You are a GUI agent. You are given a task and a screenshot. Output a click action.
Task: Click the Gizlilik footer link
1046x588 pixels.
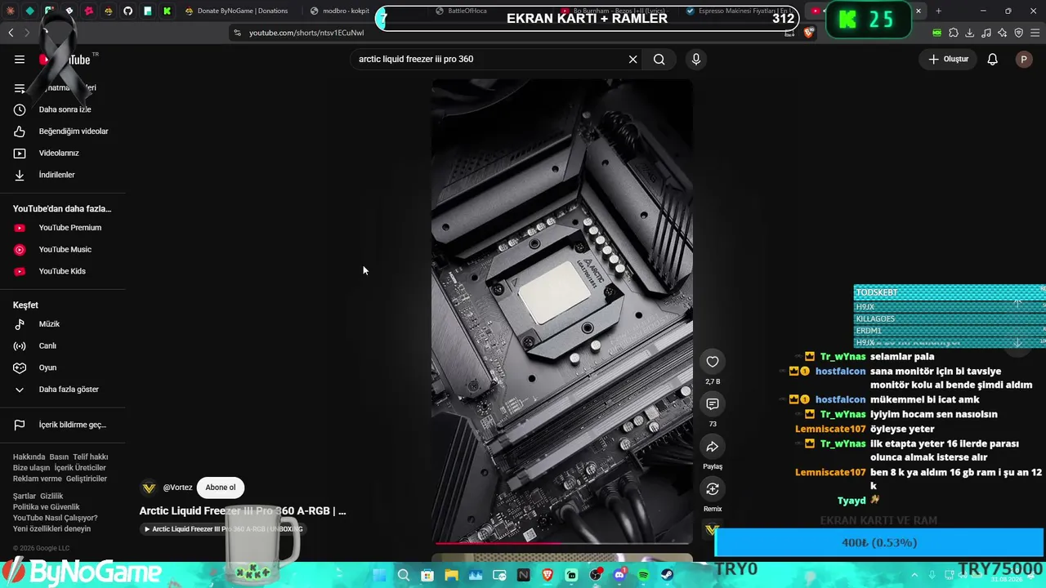click(51, 497)
